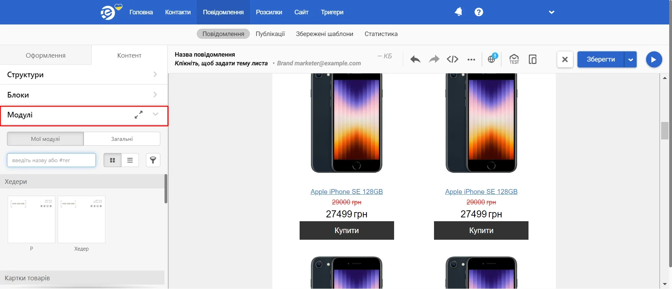Open the mobile and desktop preview

pyautogui.click(x=533, y=59)
